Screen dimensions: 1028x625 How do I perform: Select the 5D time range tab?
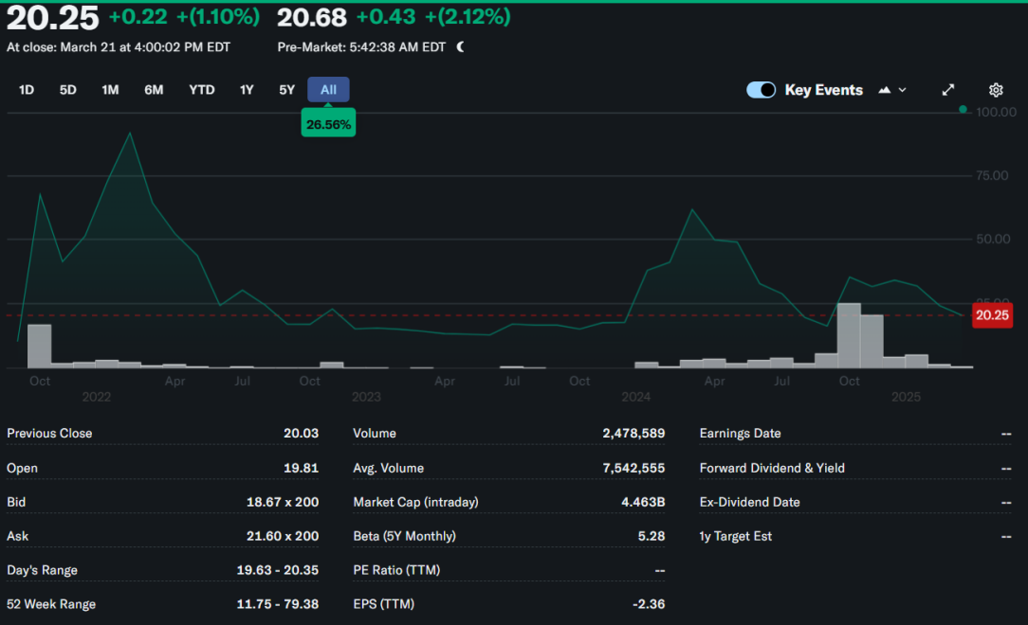(67, 90)
